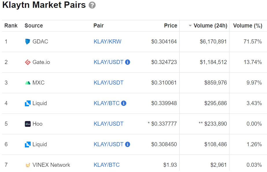Sort by the Price column header
This screenshot has width=267, height=172.
click(170, 26)
